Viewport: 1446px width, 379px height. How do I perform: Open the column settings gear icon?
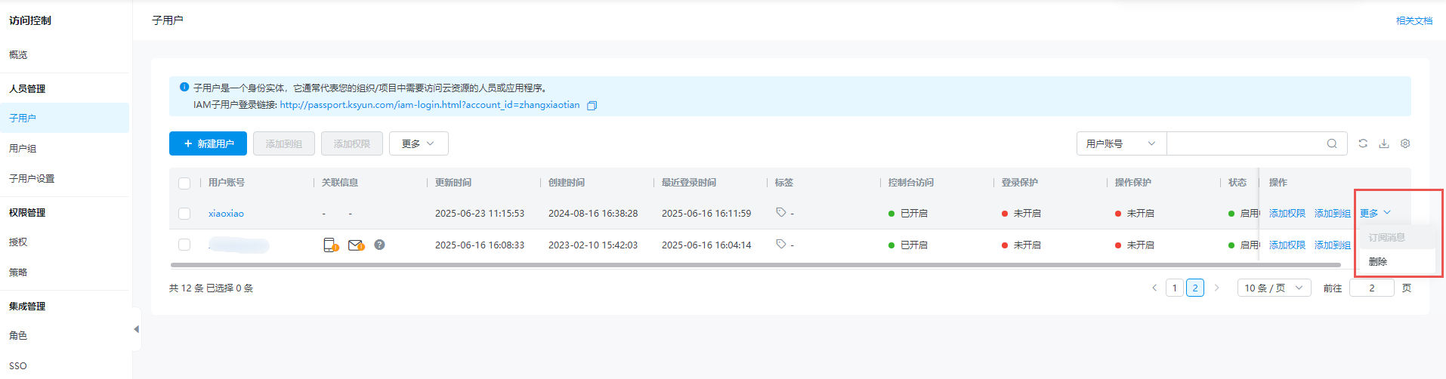coord(1405,143)
